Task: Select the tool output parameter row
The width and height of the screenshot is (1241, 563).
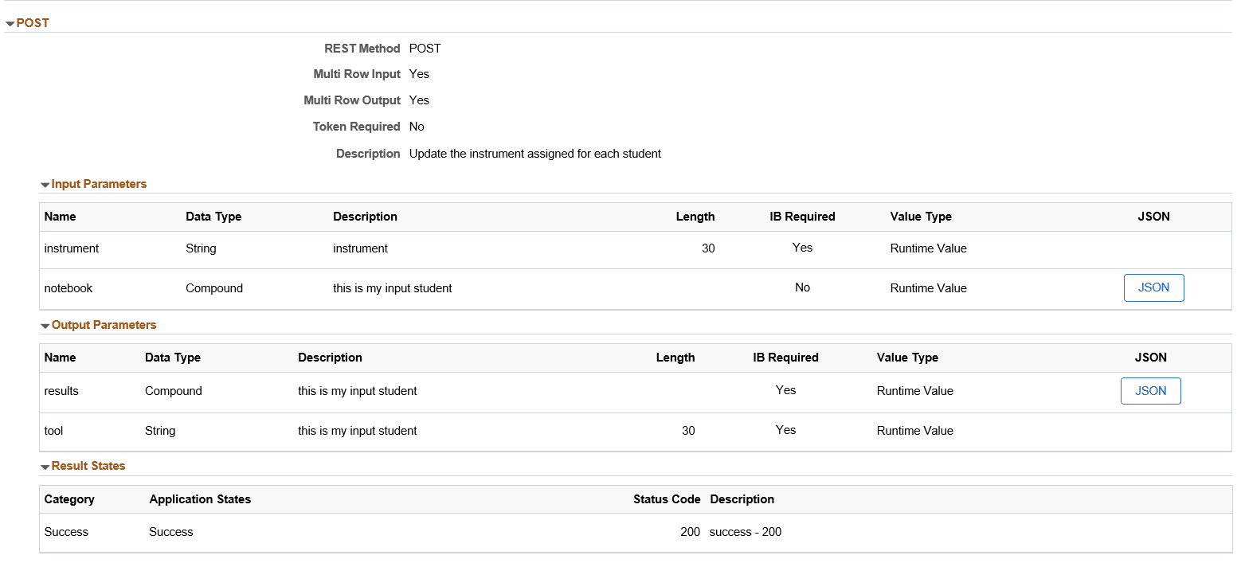Action: (319, 431)
